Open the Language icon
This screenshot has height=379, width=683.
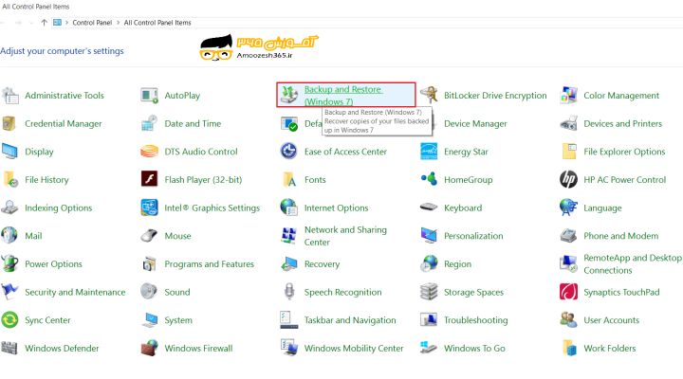[x=568, y=208]
